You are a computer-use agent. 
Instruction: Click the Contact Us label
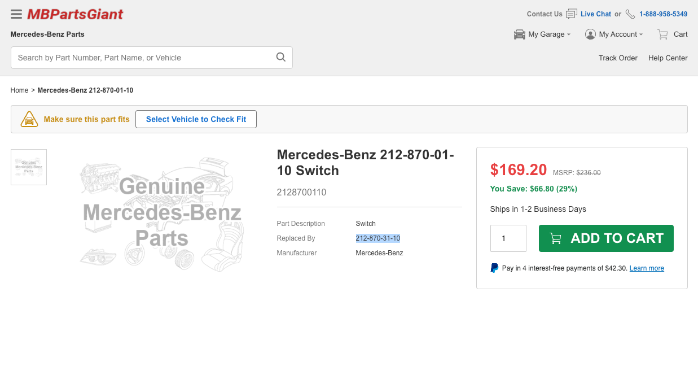pos(545,14)
